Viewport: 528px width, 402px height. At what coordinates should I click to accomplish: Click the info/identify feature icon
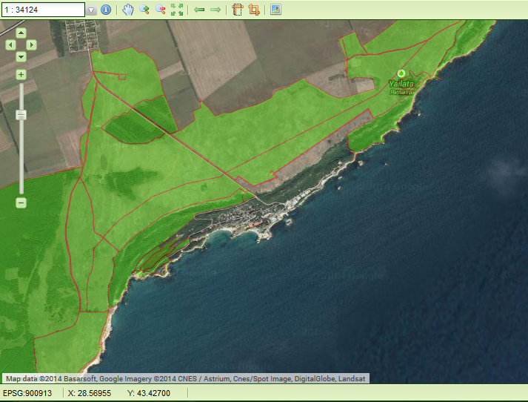(x=105, y=10)
